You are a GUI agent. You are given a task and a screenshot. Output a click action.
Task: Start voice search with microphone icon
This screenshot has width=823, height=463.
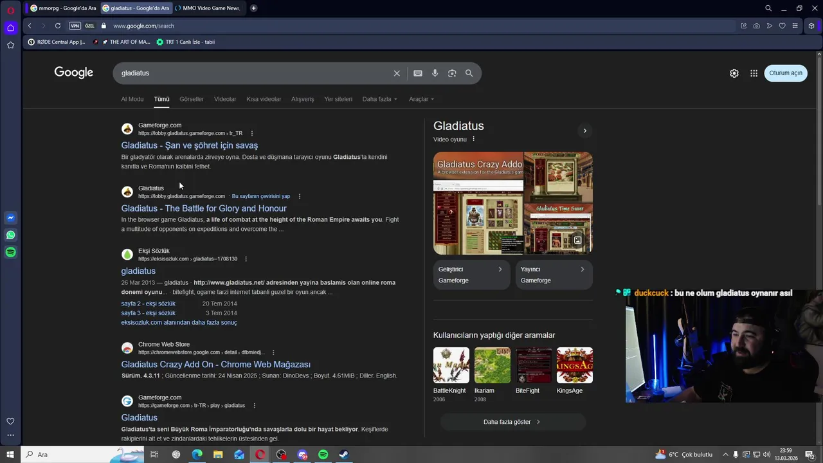(x=435, y=73)
